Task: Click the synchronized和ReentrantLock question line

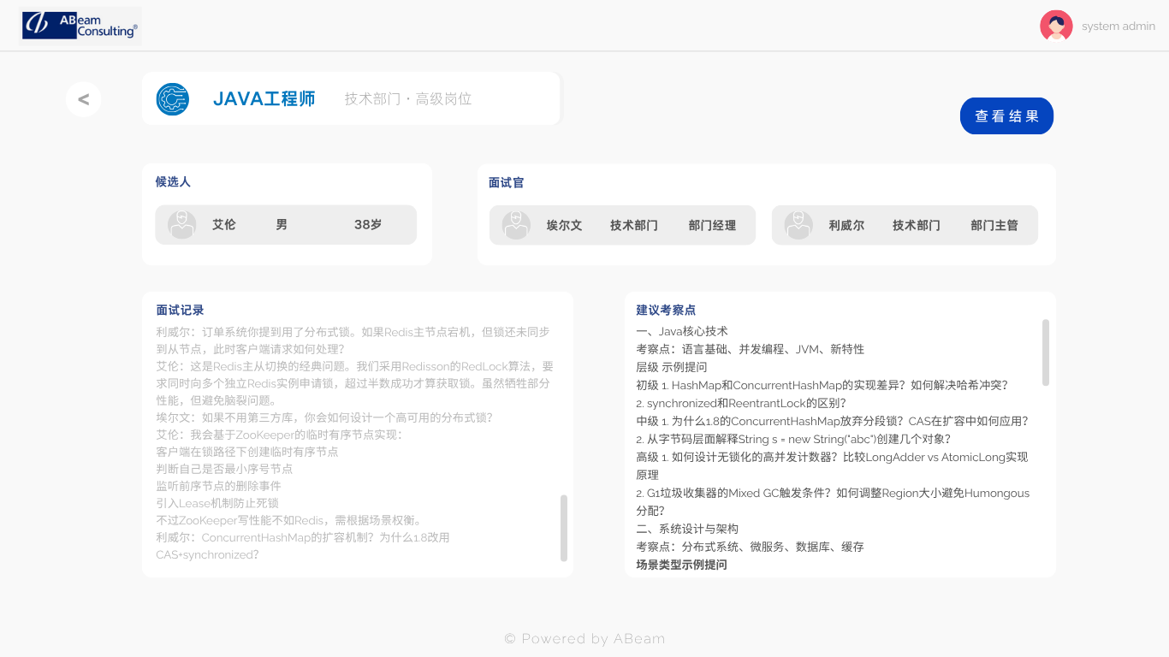Action: 741,404
